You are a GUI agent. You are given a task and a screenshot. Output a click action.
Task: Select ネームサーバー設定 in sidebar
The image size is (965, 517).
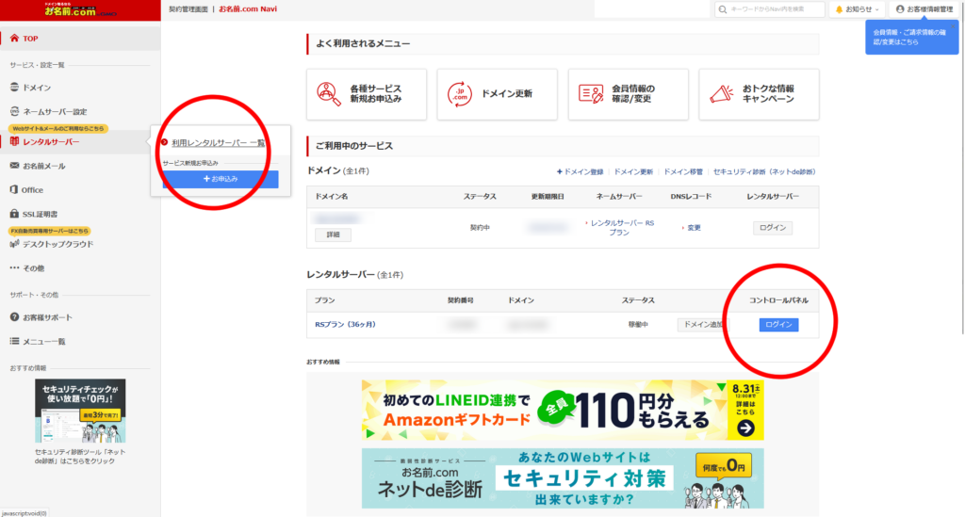[54, 111]
